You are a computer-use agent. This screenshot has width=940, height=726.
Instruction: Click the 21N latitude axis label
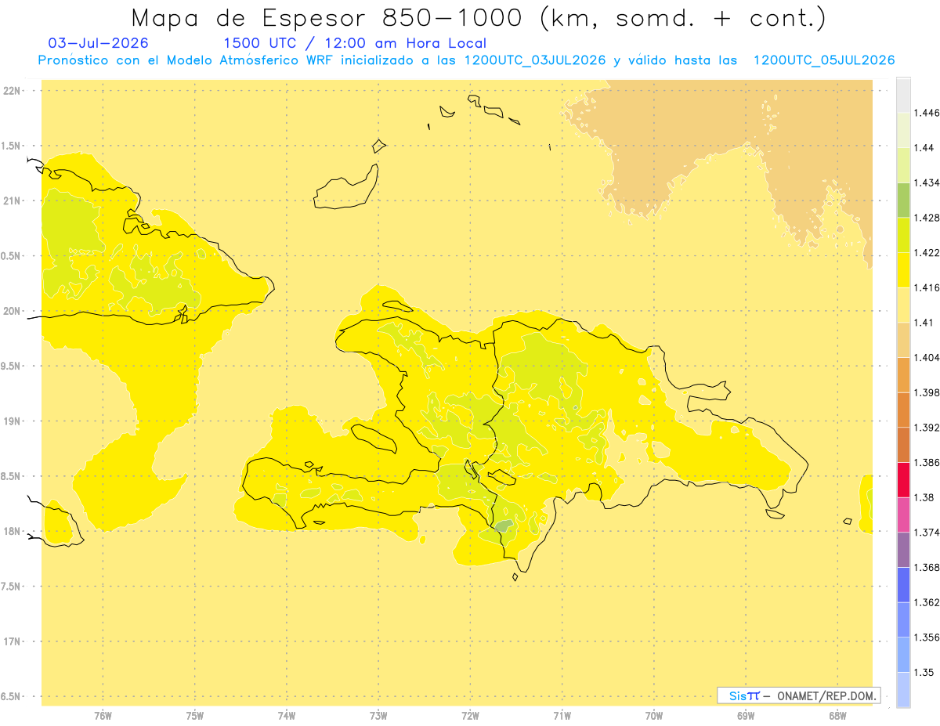pyautogui.click(x=13, y=200)
